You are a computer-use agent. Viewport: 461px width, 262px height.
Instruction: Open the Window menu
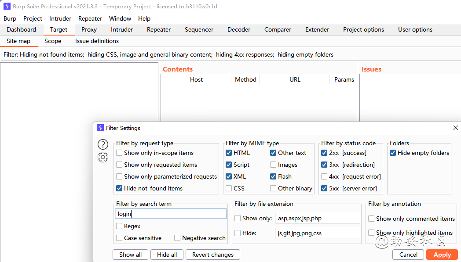pos(120,18)
